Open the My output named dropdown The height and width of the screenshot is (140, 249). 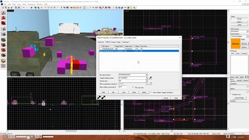click(146, 75)
